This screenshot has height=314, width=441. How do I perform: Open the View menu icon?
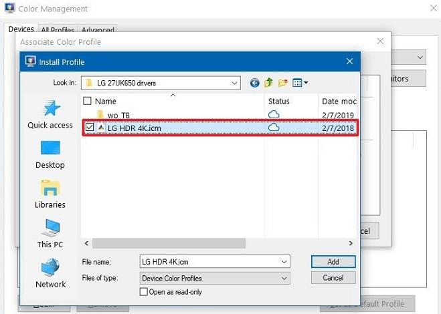coord(297,83)
